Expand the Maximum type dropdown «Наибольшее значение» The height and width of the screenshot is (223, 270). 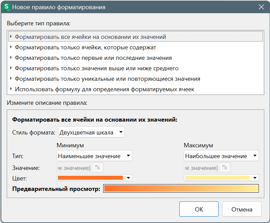(221, 156)
